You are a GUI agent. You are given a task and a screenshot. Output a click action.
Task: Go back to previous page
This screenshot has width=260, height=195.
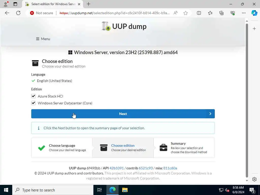7,13
